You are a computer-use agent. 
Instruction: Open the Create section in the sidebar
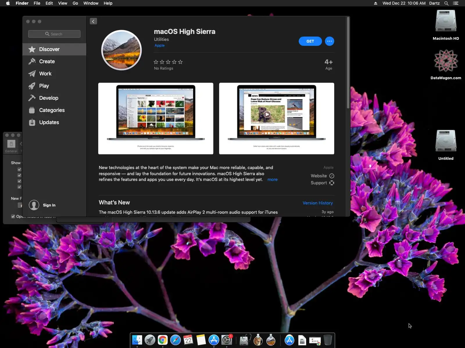point(54,61)
